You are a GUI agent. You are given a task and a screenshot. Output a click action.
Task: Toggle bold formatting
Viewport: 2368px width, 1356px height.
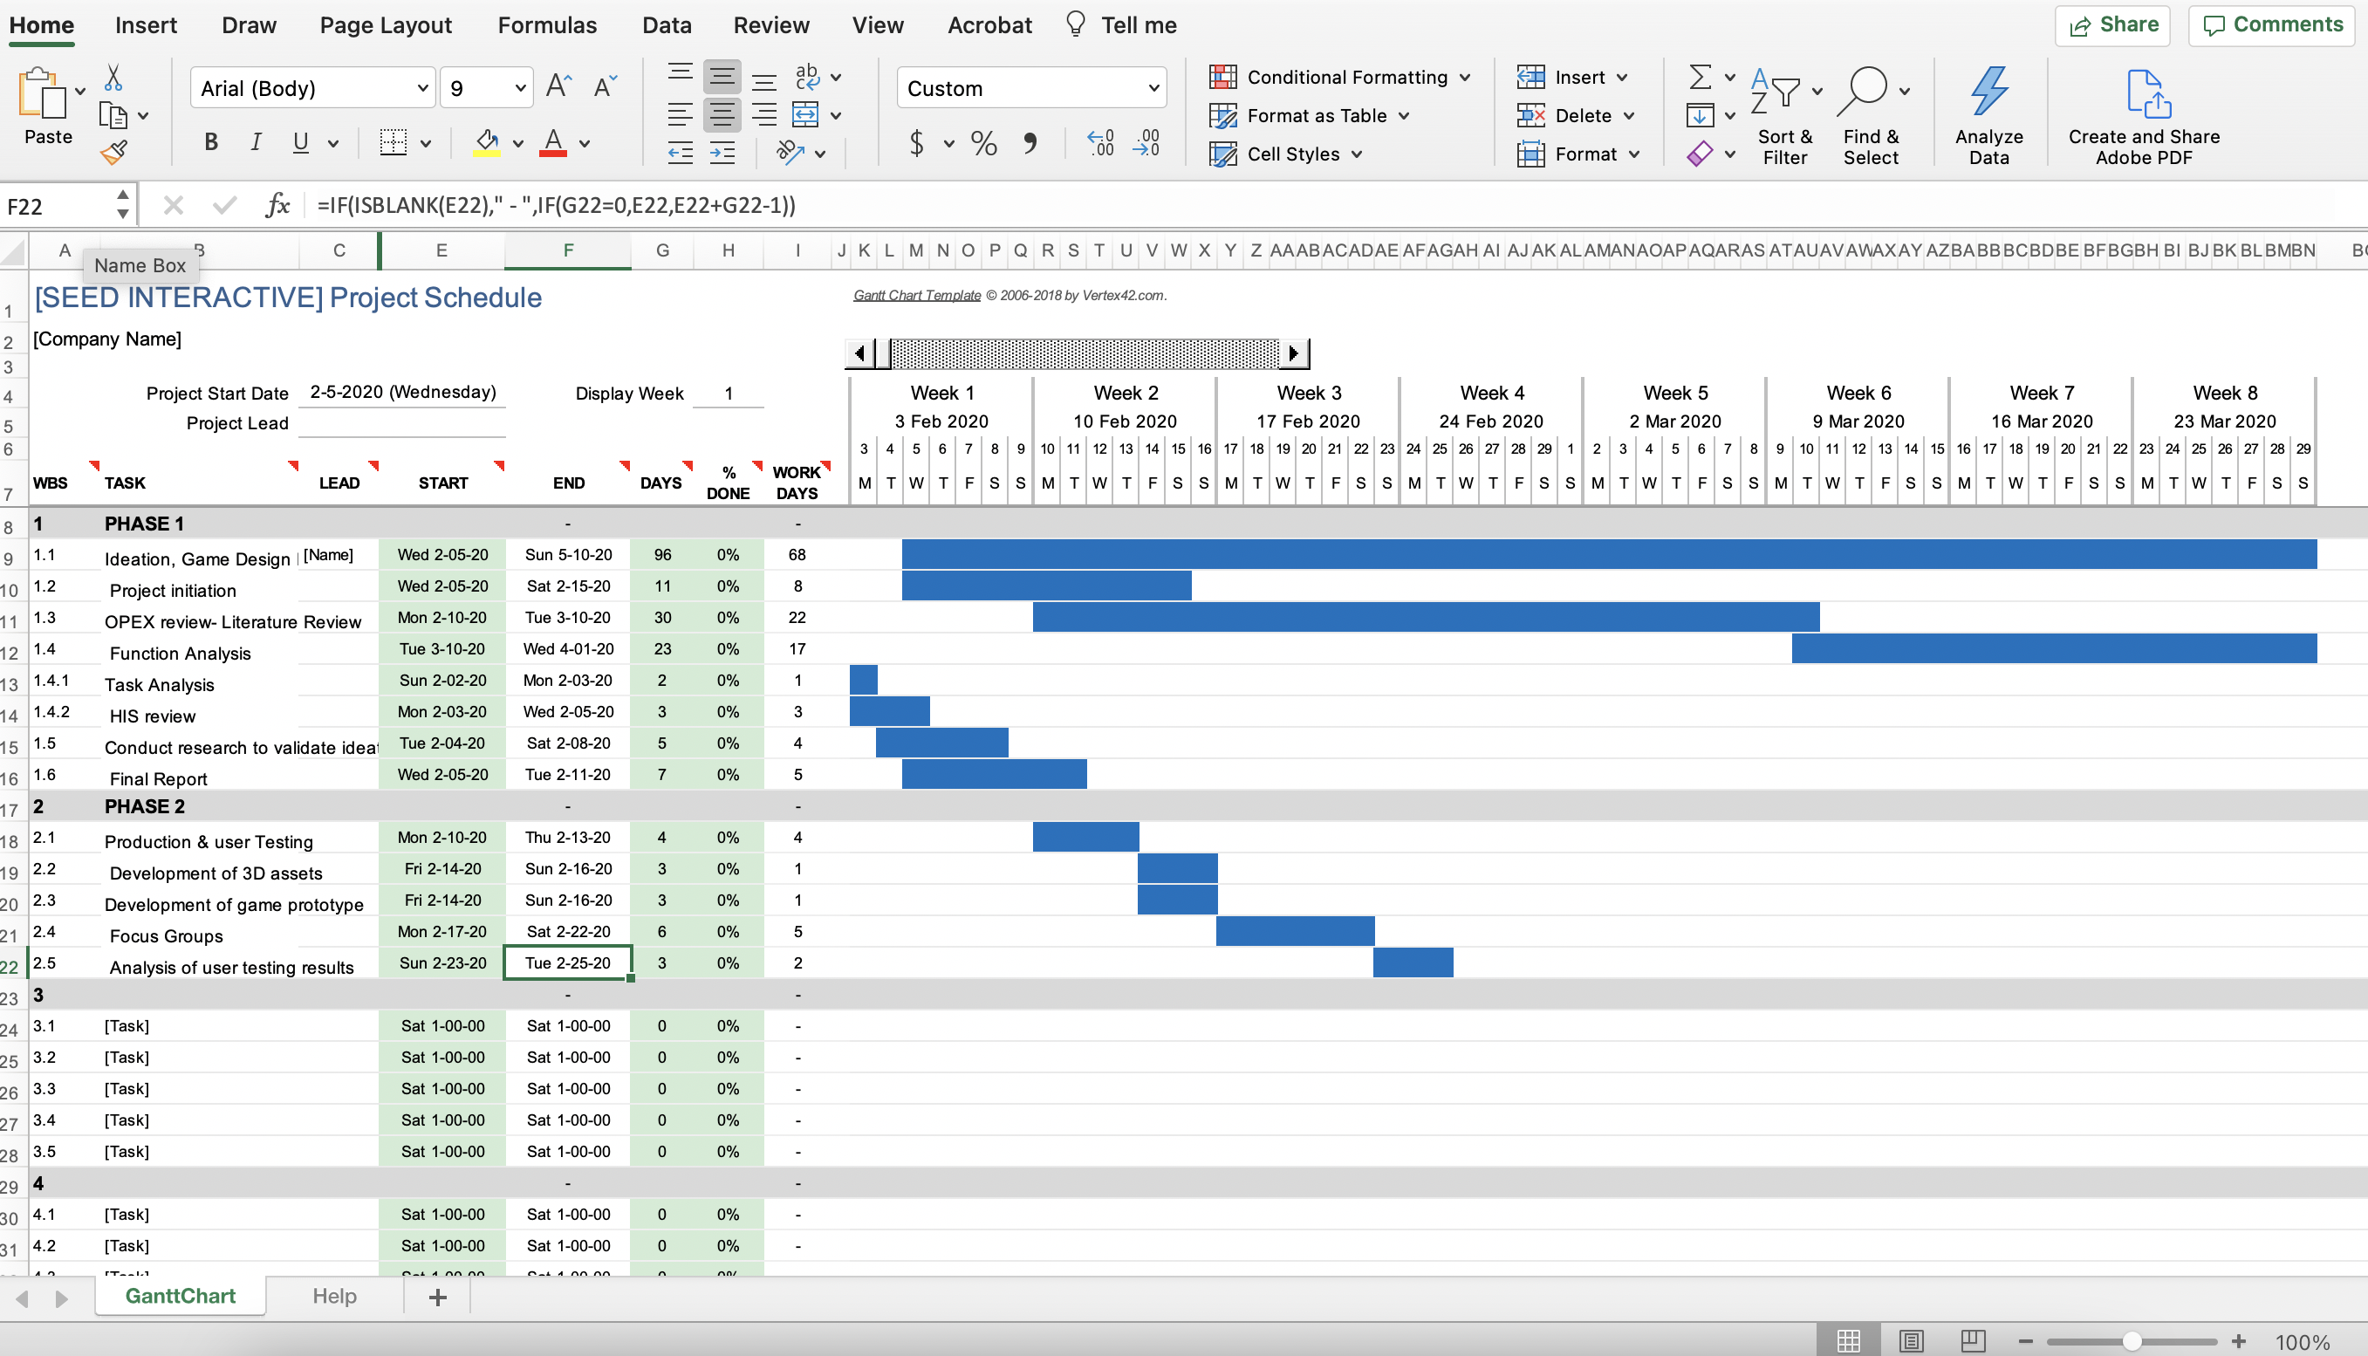point(211,142)
